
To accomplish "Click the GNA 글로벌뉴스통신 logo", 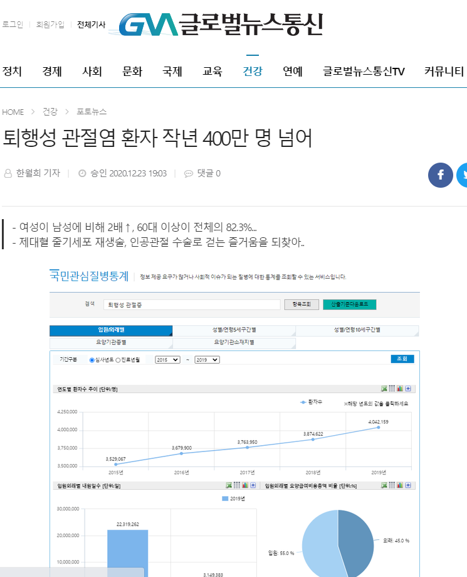I will [x=221, y=24].
